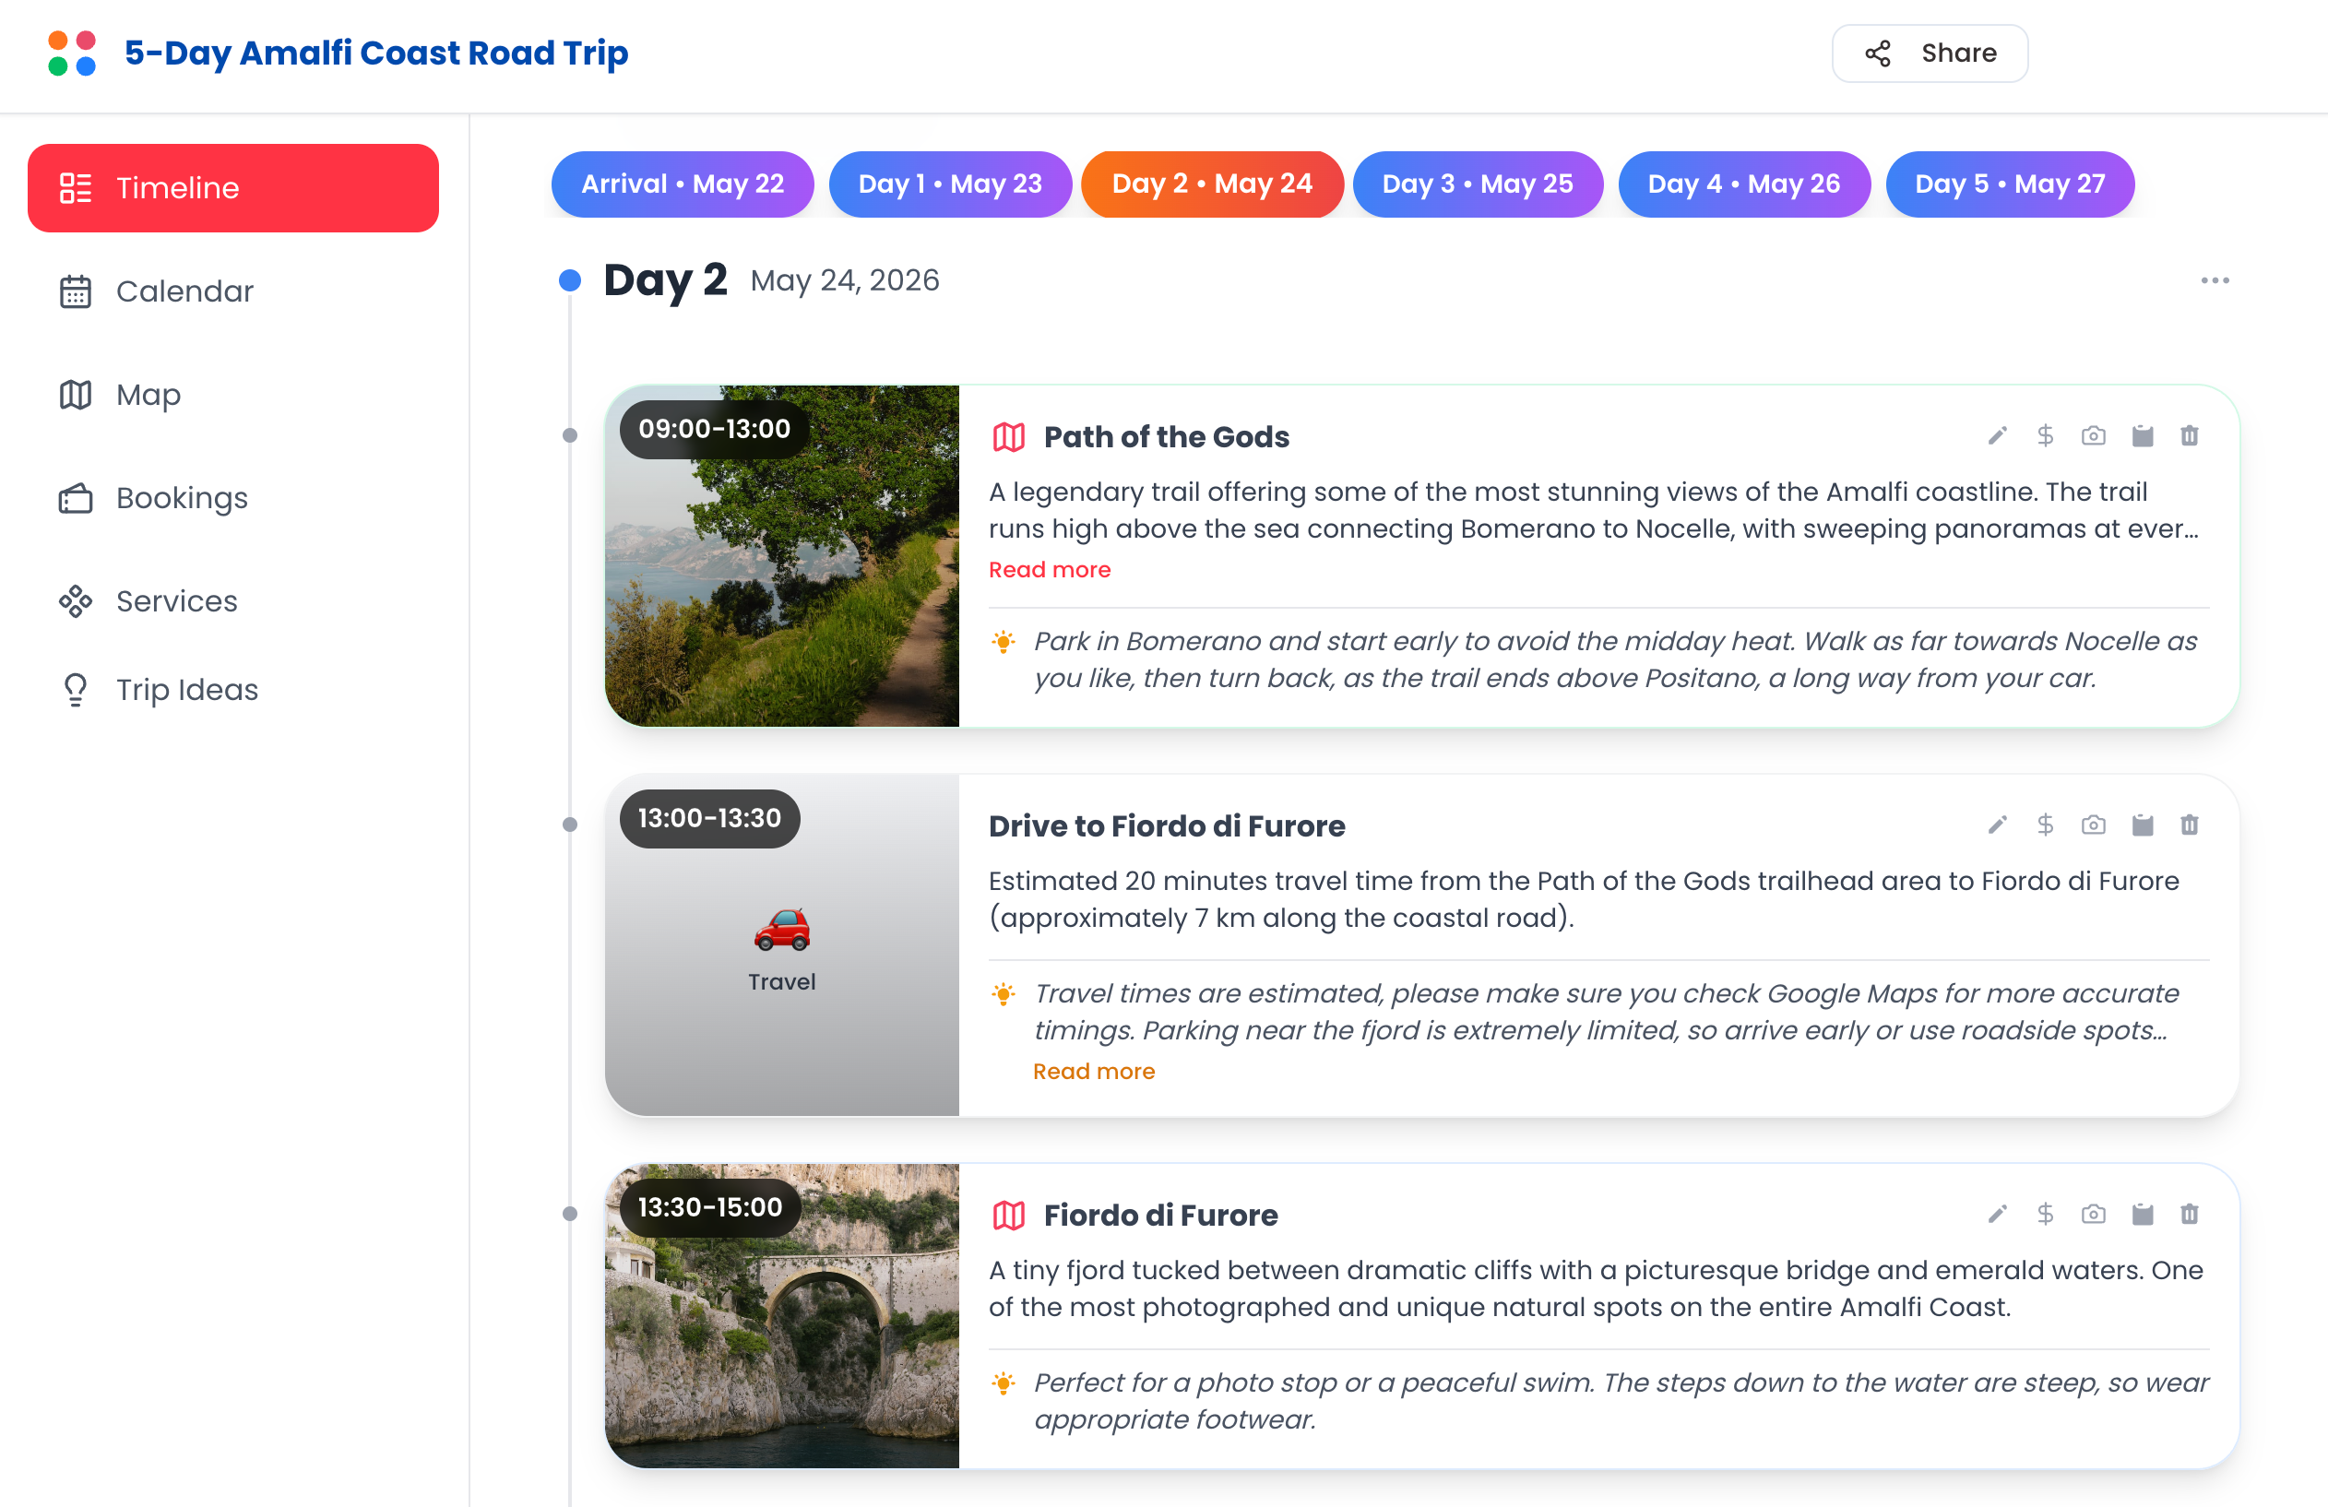
Task: Delete the Path of the Gods entry
Action: tap(2189, 436)
